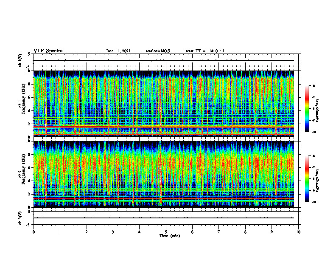This screenshot has height=260, width=336.
Task: Click the '4' tick on the time axis
Action: pos(140,232)
